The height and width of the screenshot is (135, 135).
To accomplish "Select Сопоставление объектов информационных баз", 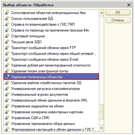I will click(51, 13).
